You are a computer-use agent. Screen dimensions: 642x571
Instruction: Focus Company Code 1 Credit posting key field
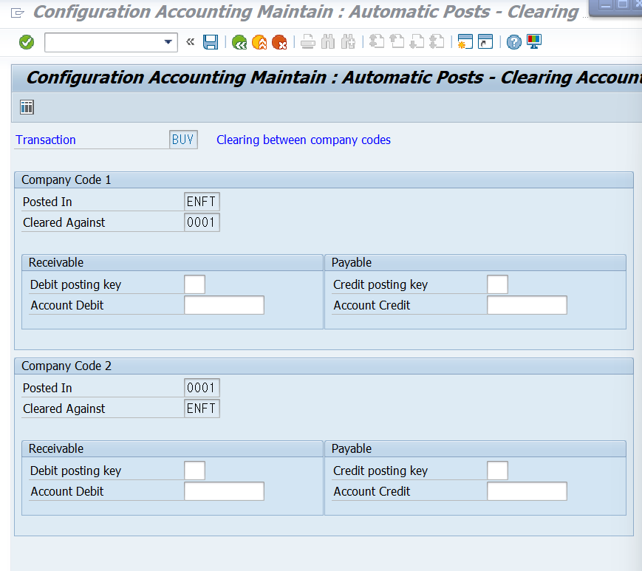pos(497,284)
